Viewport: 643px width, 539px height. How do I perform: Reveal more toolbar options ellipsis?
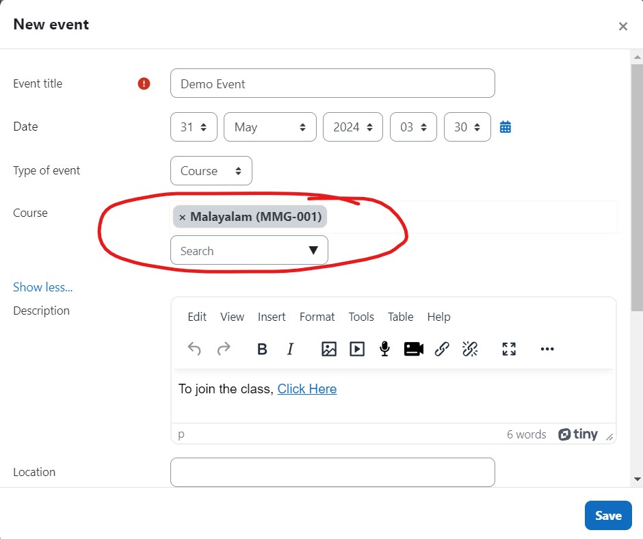[x=547, y=349]
